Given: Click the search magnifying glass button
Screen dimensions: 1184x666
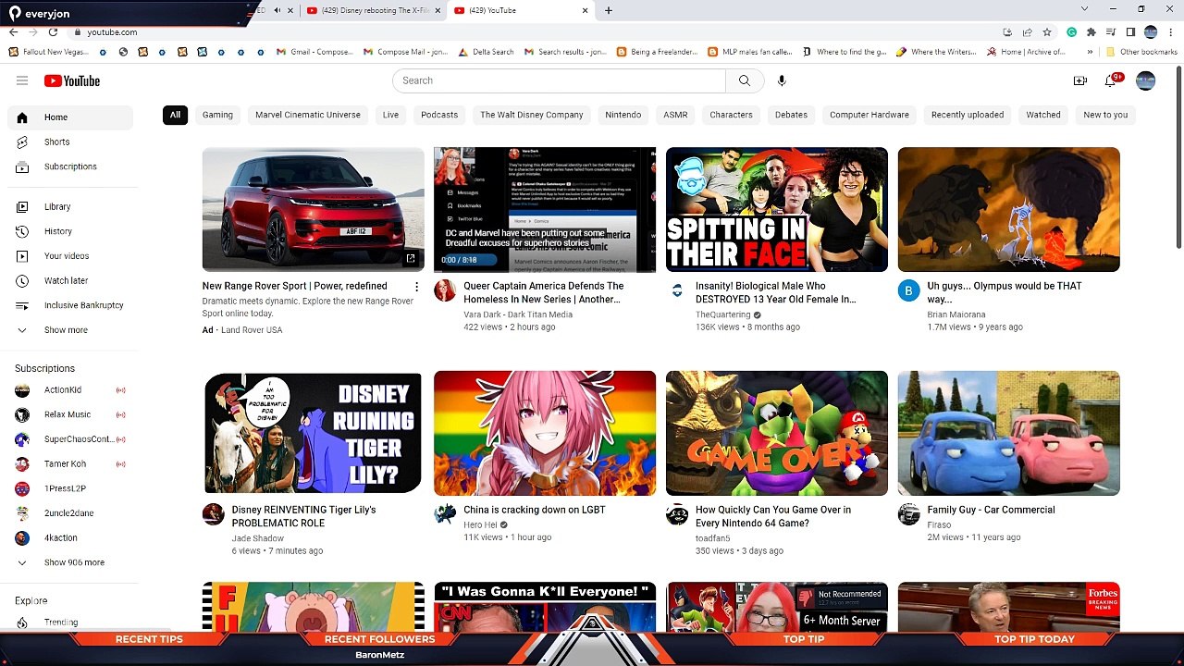Looking at the screenshot, I should point(745,80).
